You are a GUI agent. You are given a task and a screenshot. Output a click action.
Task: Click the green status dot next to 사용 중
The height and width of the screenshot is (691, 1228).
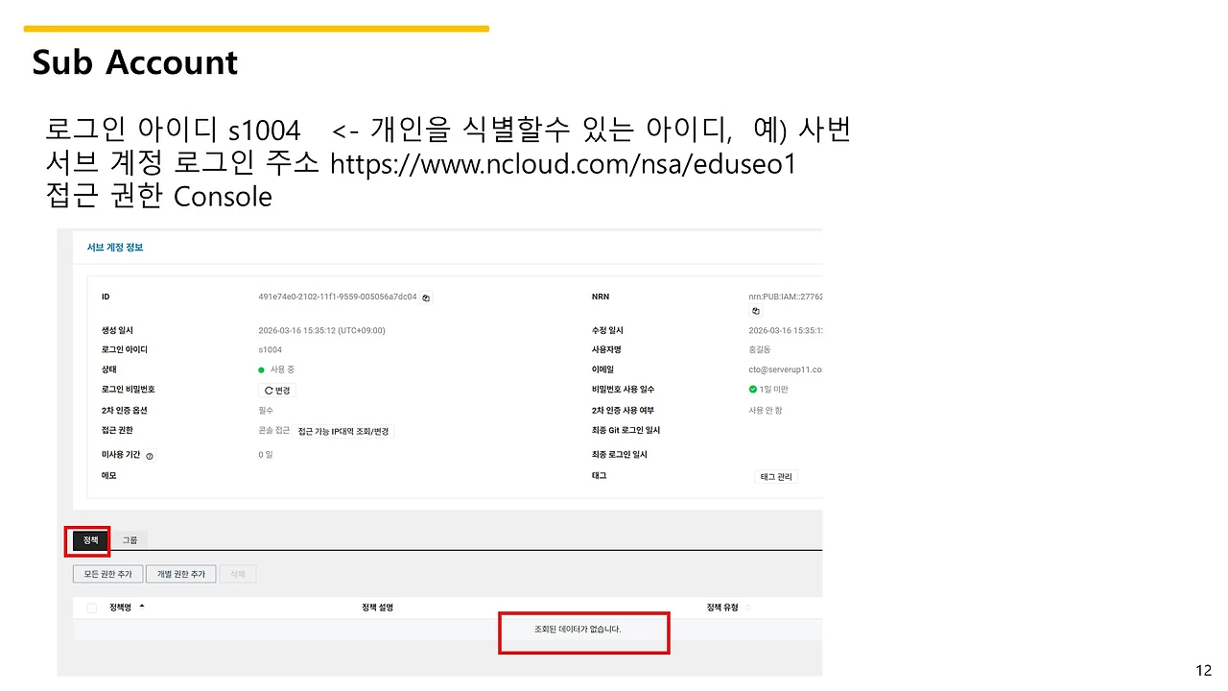261,369
